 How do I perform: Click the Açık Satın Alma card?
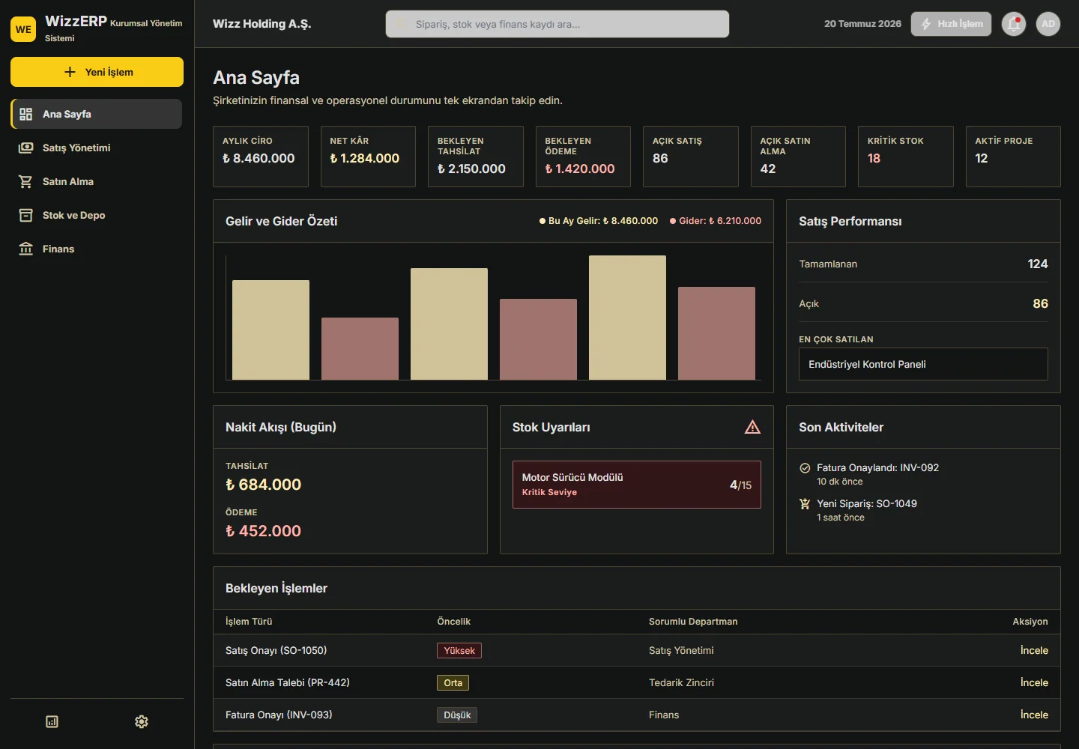[798, 157]
